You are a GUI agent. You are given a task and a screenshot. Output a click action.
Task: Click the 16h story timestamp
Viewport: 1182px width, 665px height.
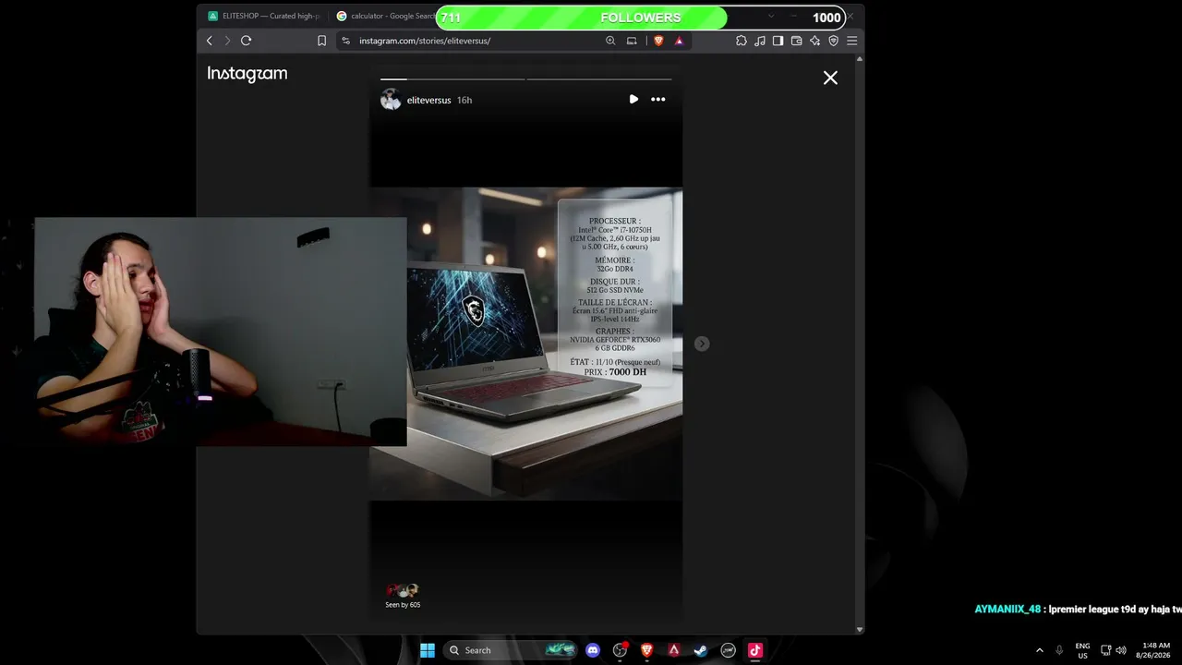(464, 100)
